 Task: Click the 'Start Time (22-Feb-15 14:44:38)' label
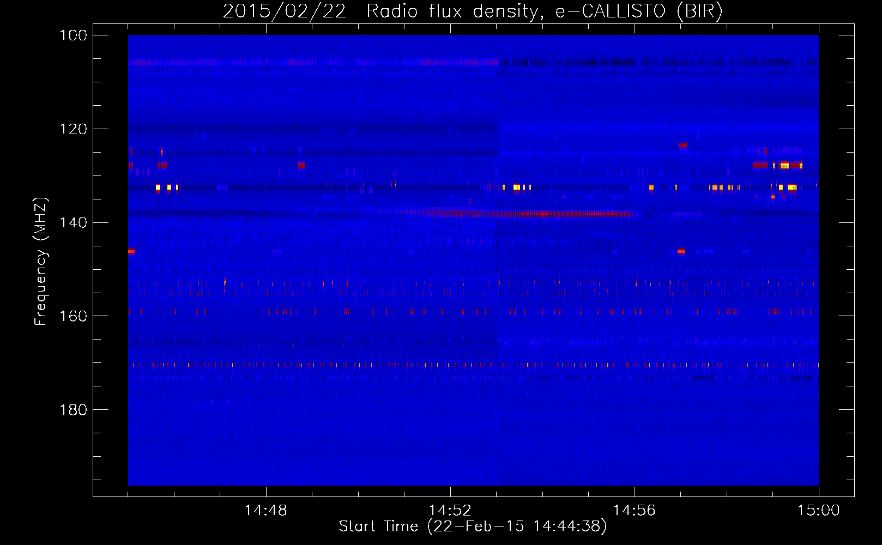[x=473, y=526]
